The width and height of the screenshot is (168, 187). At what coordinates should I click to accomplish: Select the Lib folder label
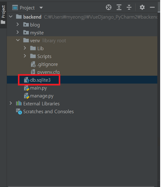coord(41,49)
